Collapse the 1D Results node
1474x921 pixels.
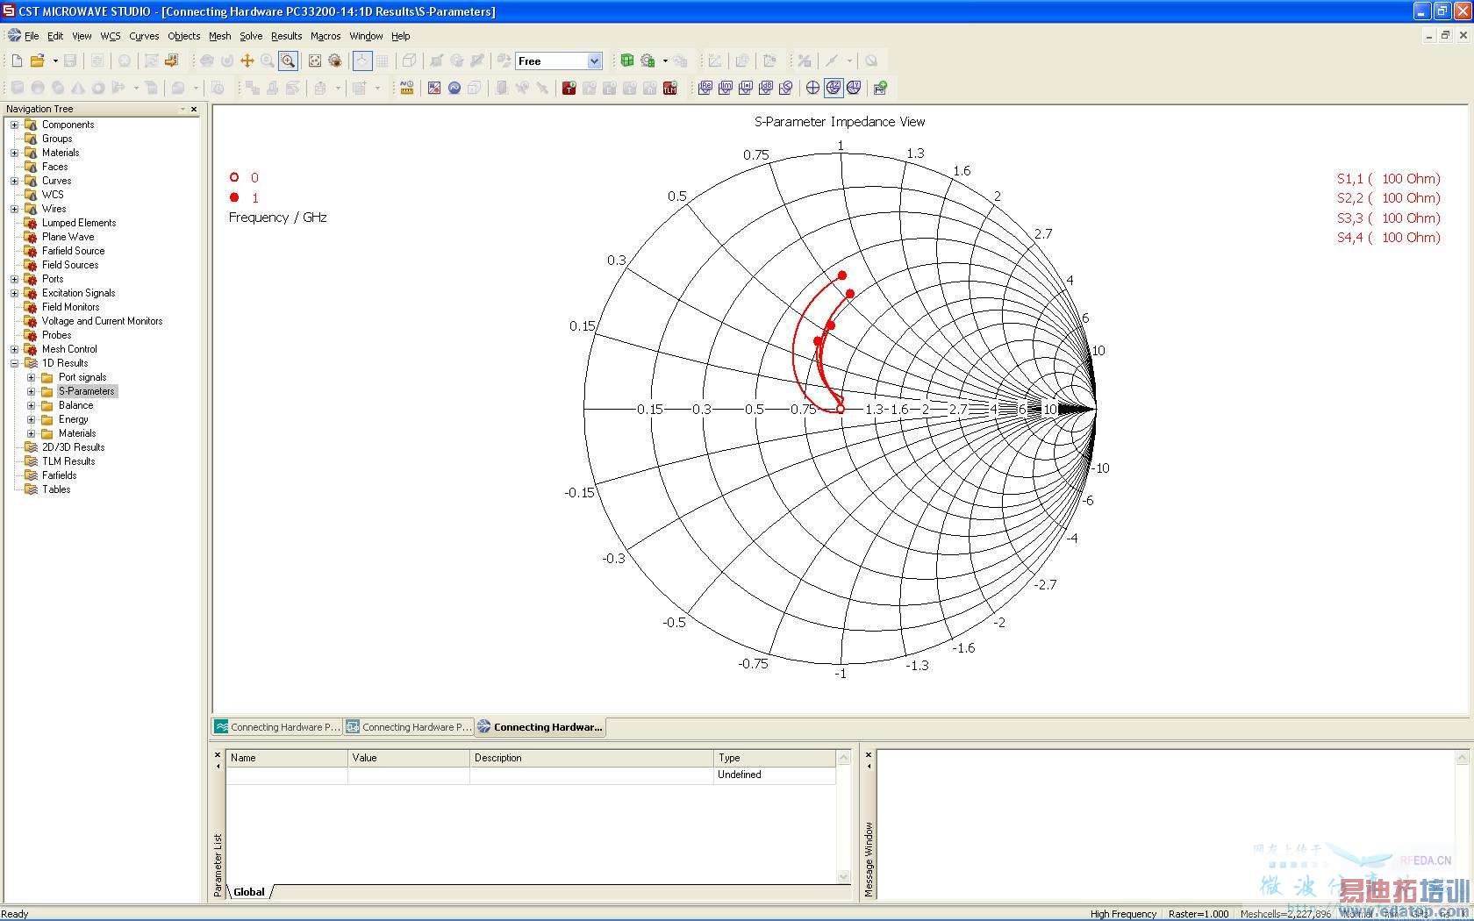click(x=14, y=363)
